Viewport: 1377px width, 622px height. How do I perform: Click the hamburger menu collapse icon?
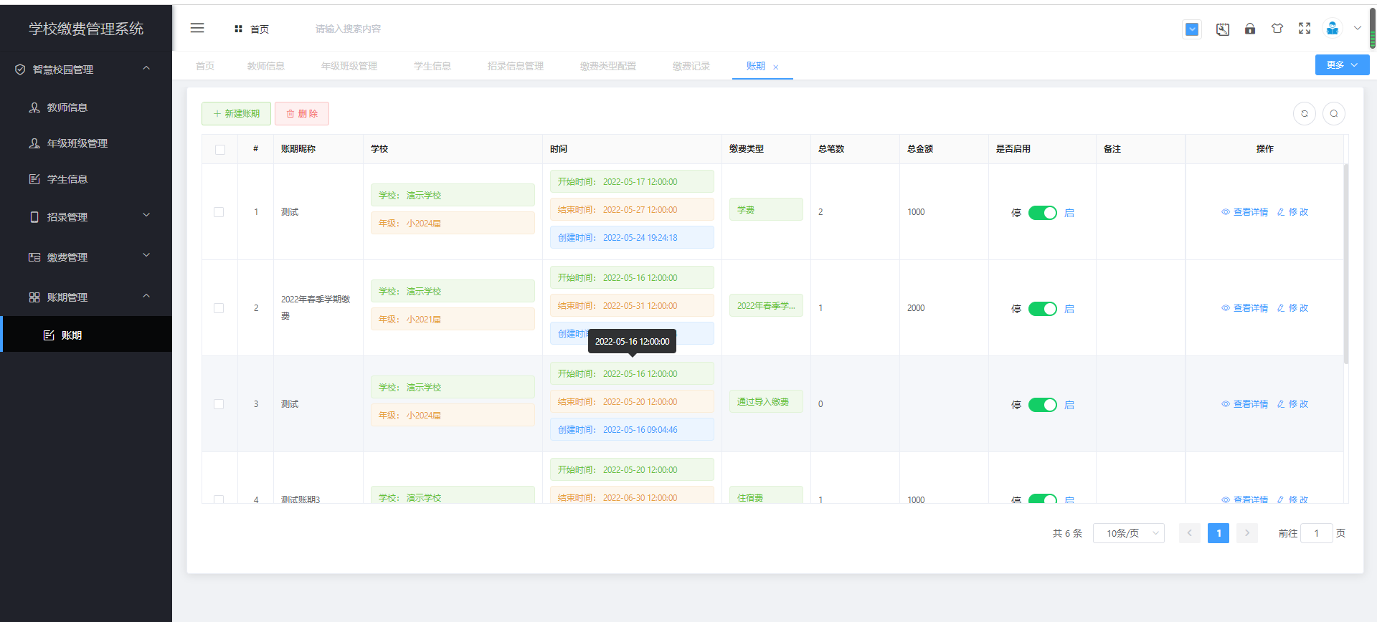(x=197, y=28)
